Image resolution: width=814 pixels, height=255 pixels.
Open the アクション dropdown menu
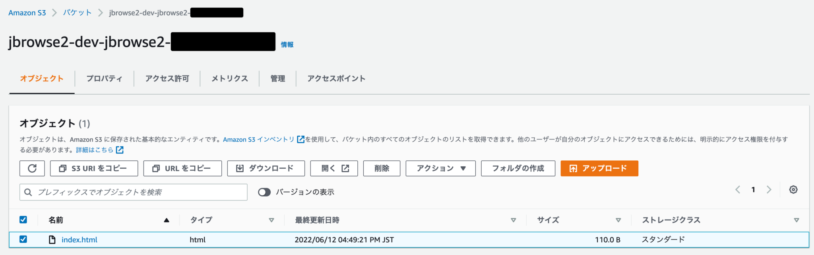[x=440, y=168]
